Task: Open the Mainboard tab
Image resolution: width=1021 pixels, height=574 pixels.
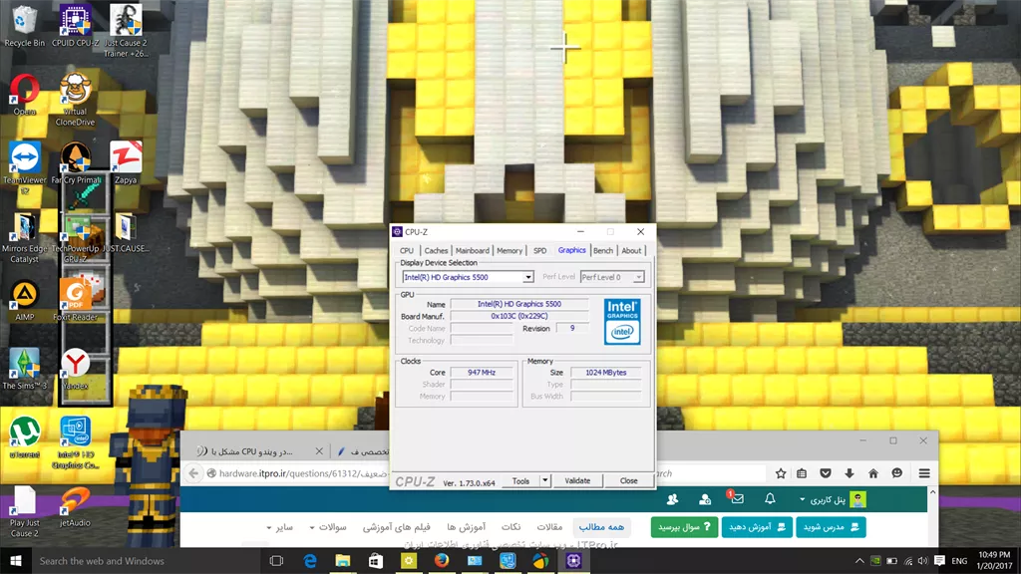Action: point(472,250)
